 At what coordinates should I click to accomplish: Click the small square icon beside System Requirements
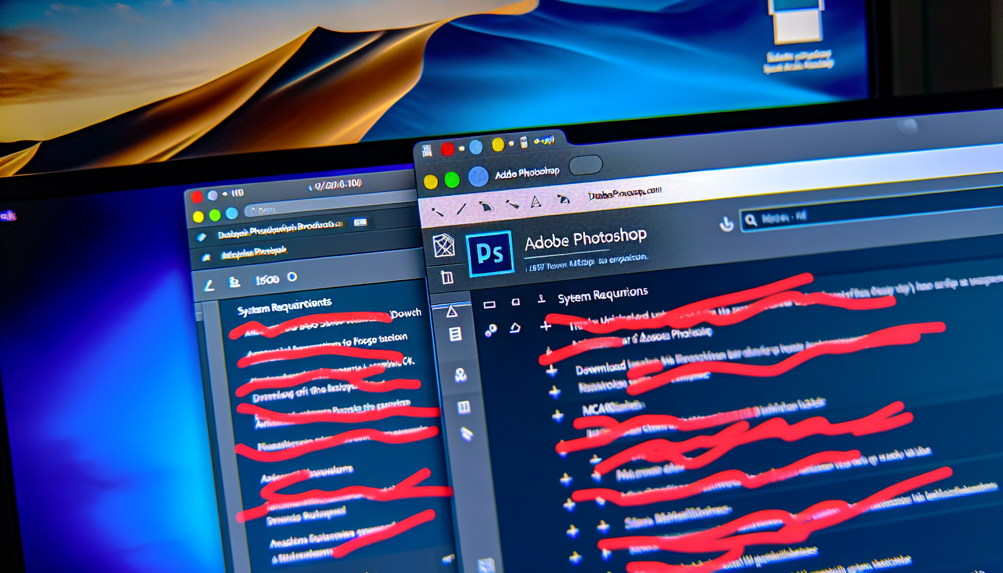click(516, 302)
